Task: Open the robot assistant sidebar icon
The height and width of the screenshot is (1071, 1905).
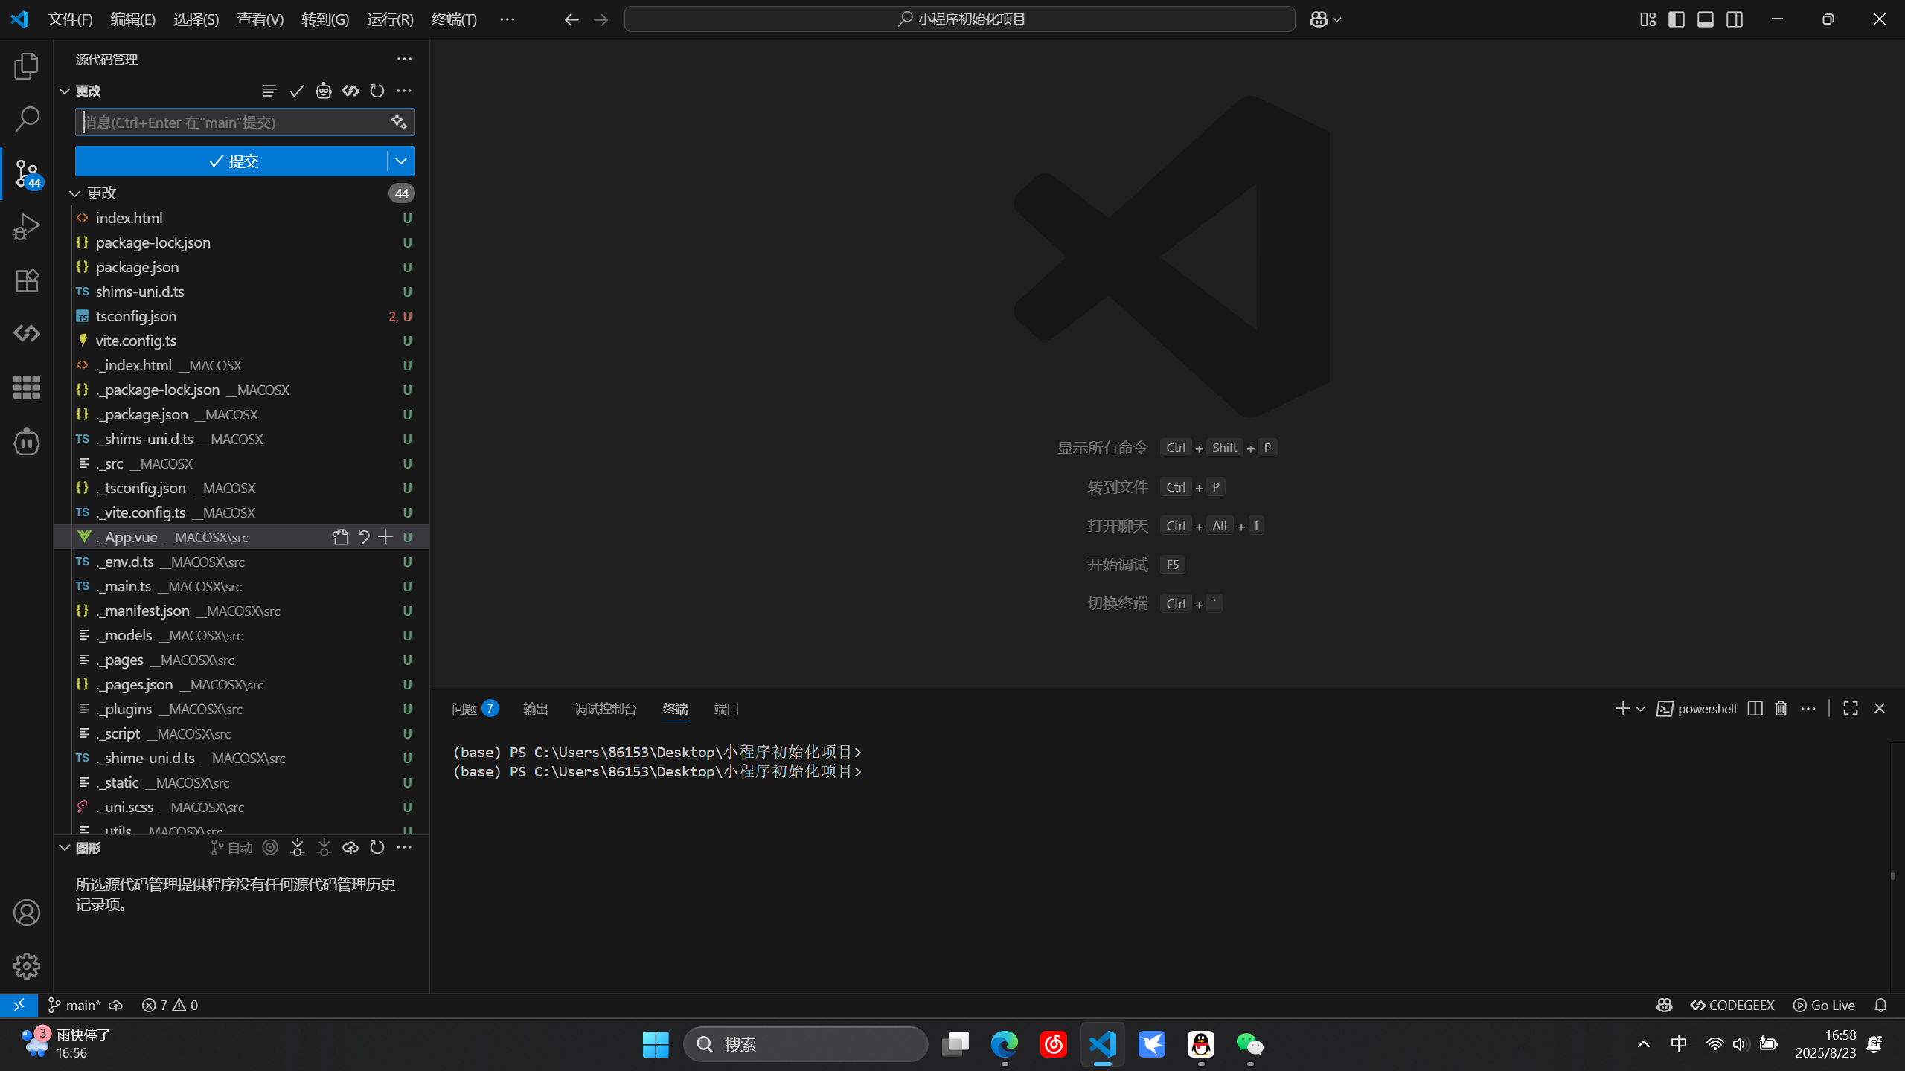Action: [x=27, y=442]
